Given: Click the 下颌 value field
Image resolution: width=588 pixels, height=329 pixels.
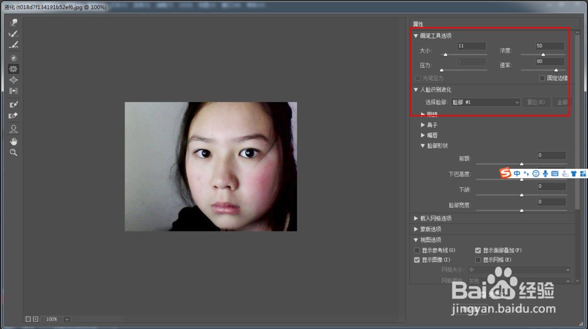Looking at the screenshot, I should [552, 187].
